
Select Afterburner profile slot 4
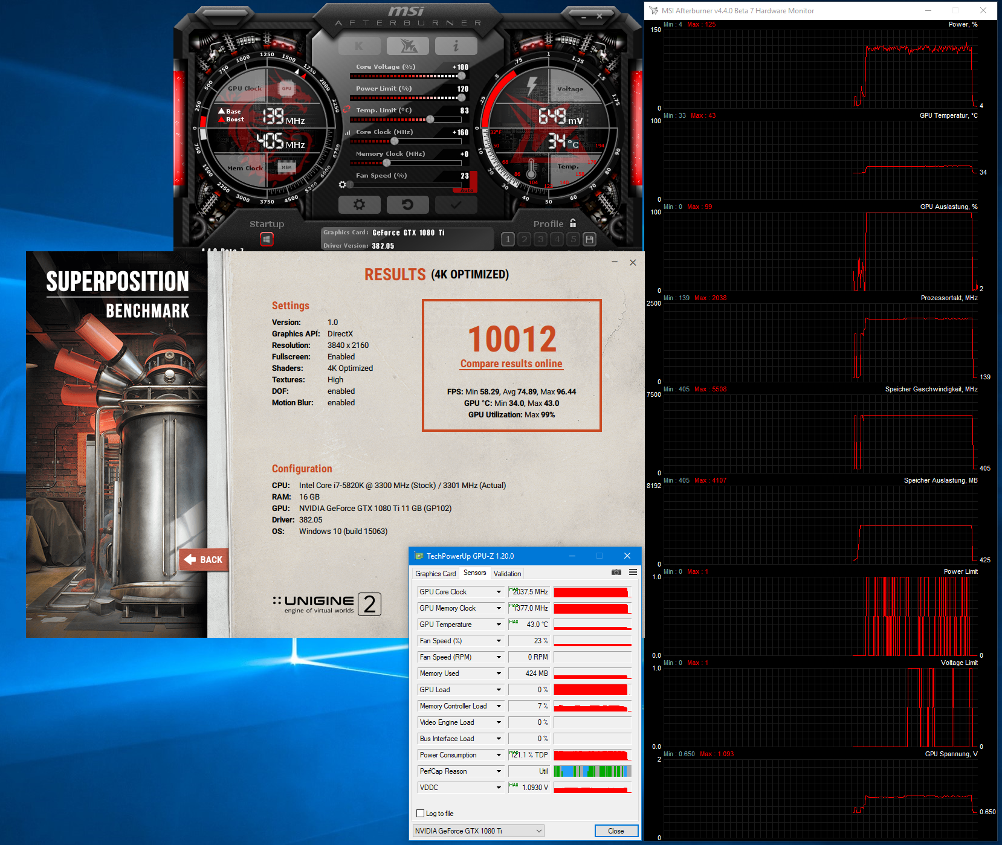557,239
